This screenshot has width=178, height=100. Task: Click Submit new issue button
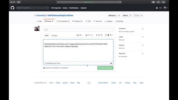click(105, 68)
